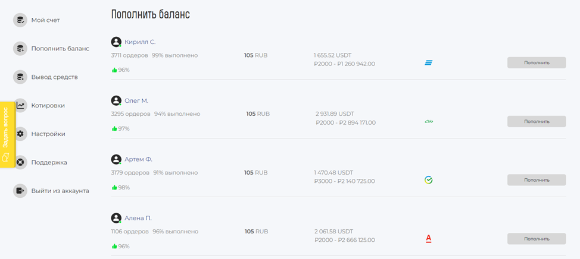The width and height of the screenshot is (580, 259).
Task: Open the Котировки chart icon
Action: 20,106
